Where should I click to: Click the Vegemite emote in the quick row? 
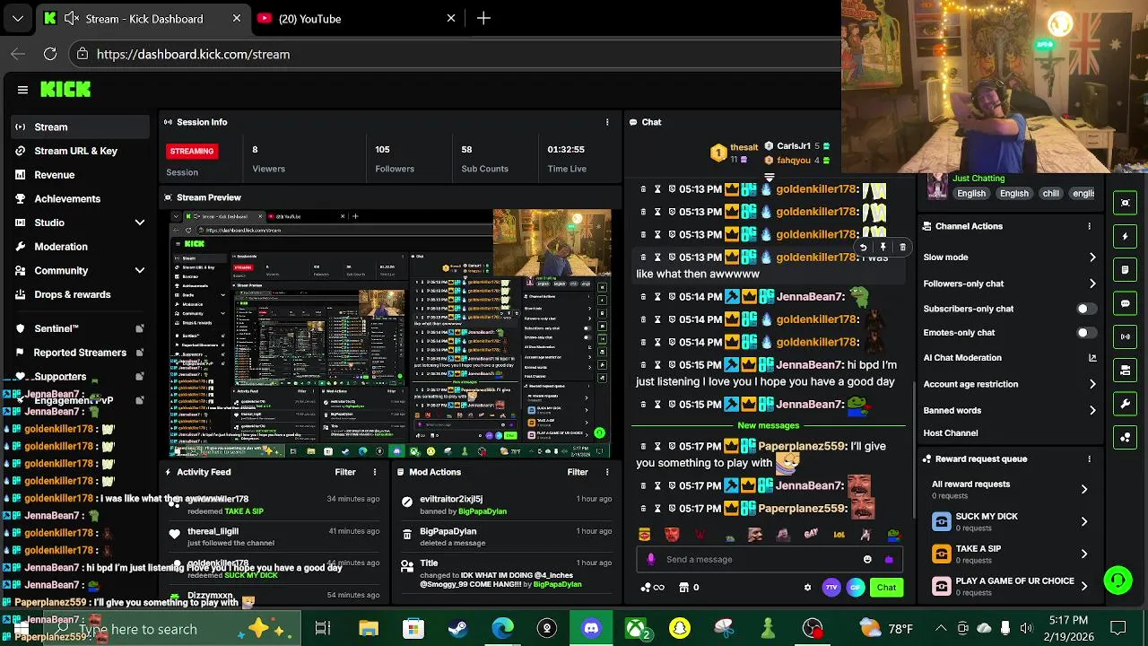644,535
